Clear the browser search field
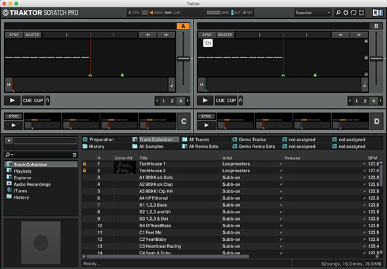 click(74, 155)
